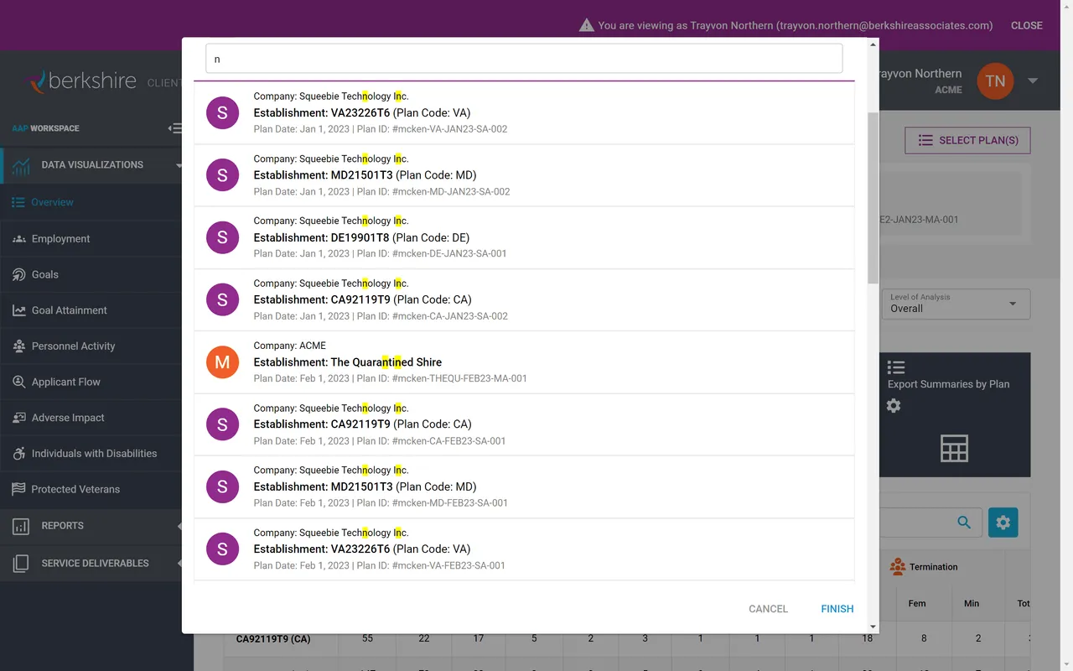Click the gear icon under Export Summaries
The width and height of the screenshot is (1073, 671).
pyautogui.click(x=894, y=406)
